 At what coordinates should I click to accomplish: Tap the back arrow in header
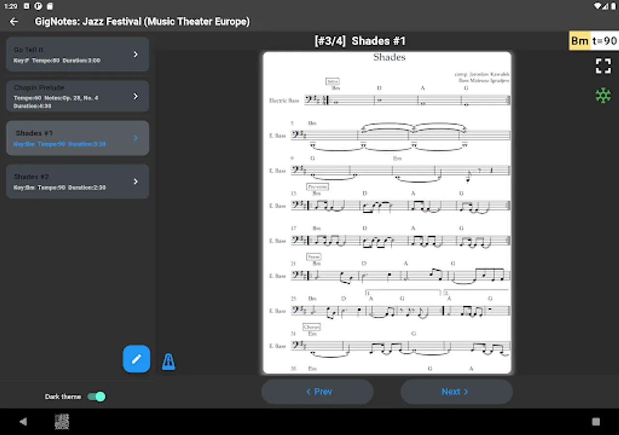(14, 21)
